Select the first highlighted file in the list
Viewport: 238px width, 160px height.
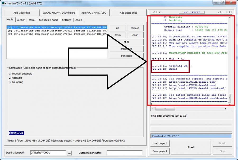(57, 27)
